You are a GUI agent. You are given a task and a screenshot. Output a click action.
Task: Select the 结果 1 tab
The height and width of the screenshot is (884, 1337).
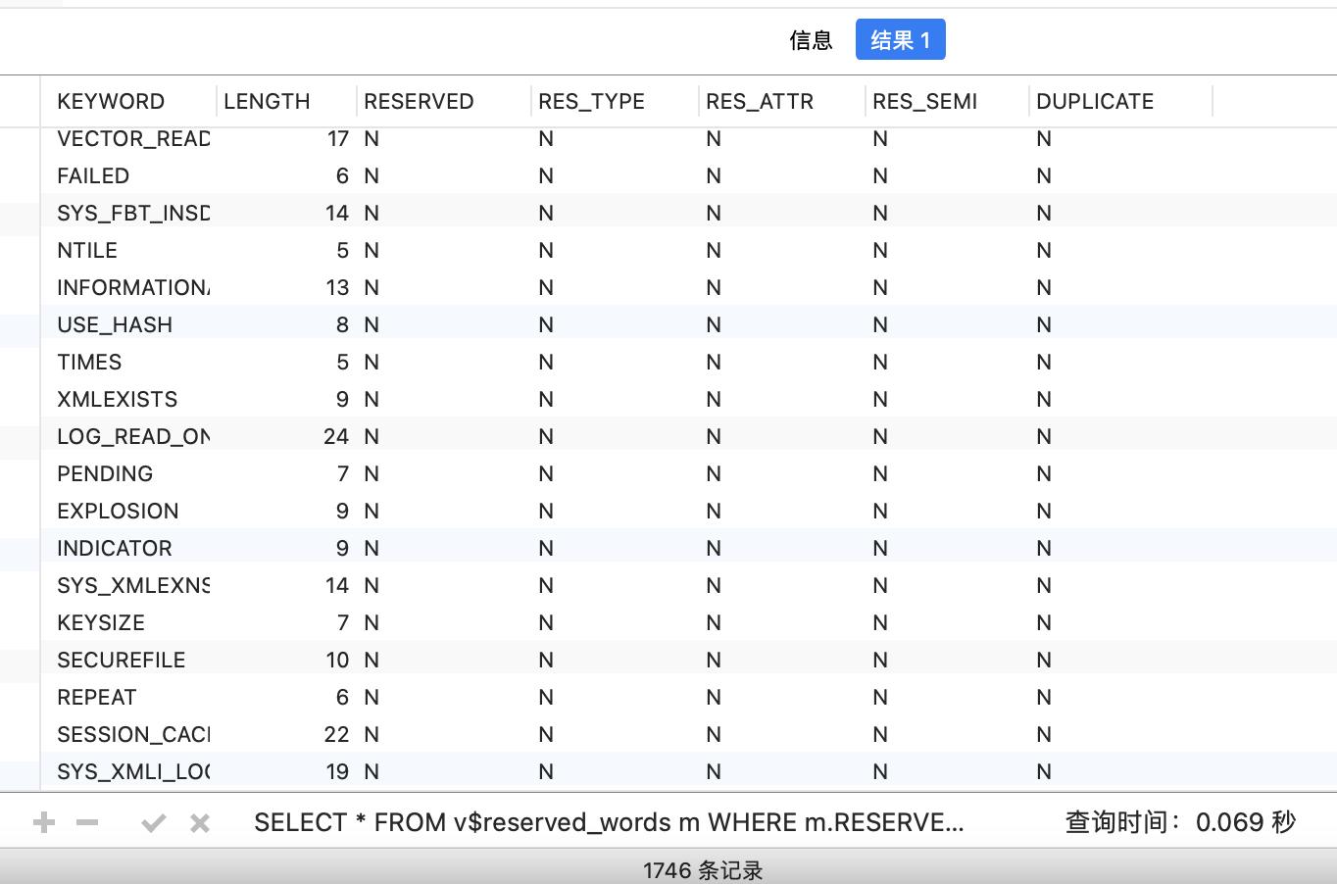900,40
